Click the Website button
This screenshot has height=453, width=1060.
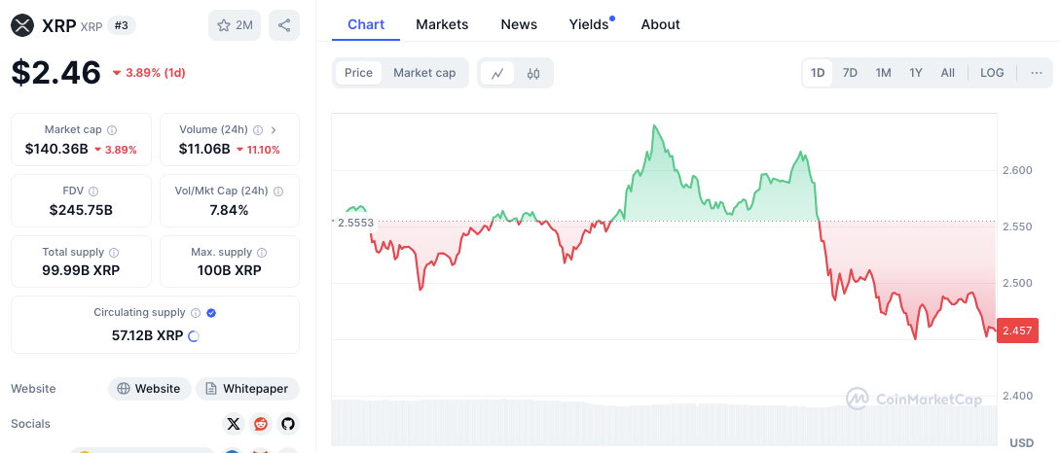tap(148, 389)
